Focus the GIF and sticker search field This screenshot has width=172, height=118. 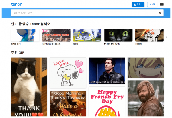[87, 13]
